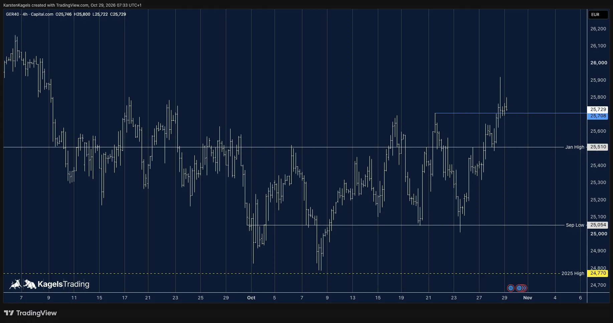The height and width of the screenshot is (323, 613).
Task: Click the Jan High line label
Action: pyautogui.click(x=575, y=147)
